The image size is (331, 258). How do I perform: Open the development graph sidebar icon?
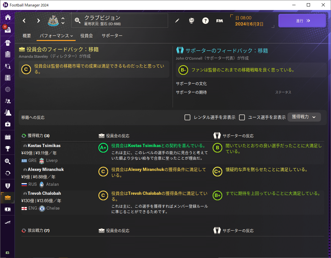[x=8, y=222]
